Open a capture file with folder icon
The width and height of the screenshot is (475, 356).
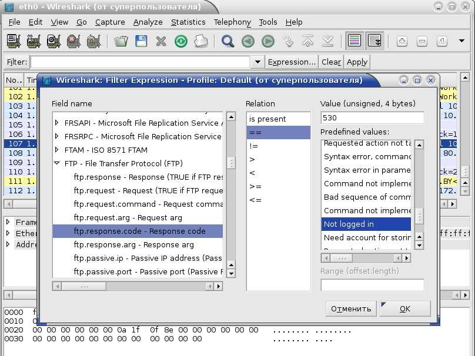tap(121, 41)
